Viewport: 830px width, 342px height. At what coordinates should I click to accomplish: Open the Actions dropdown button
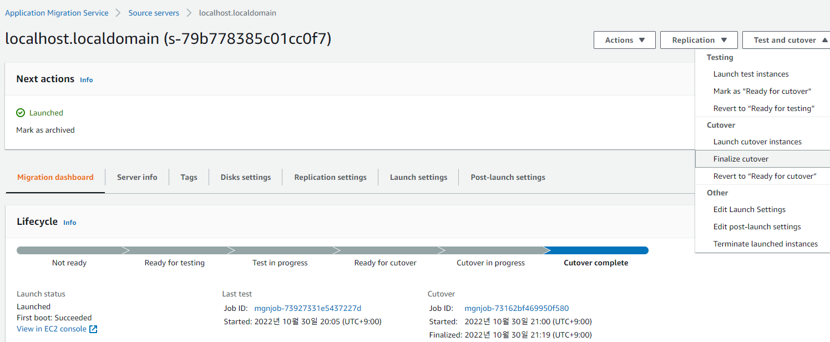click(x=625, y=40)
